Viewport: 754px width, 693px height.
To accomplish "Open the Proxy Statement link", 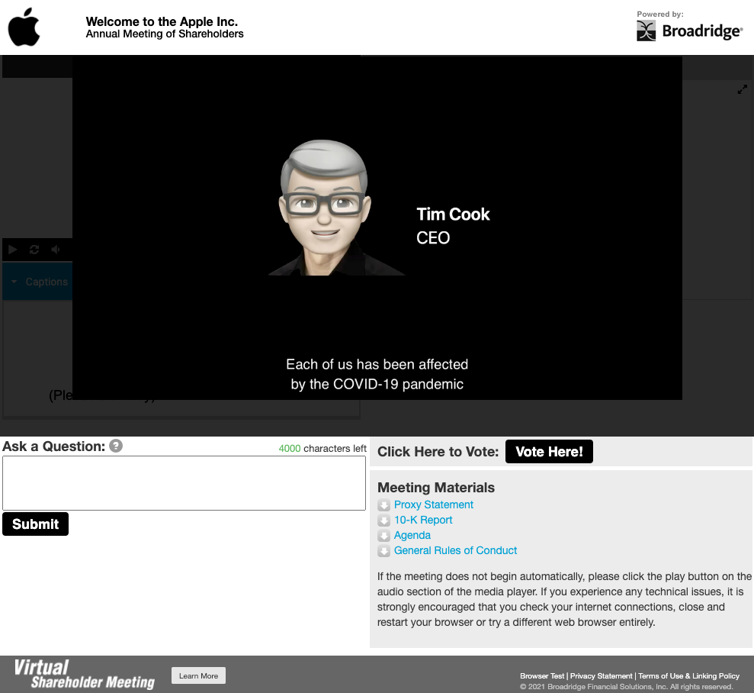I will (433, 504).
